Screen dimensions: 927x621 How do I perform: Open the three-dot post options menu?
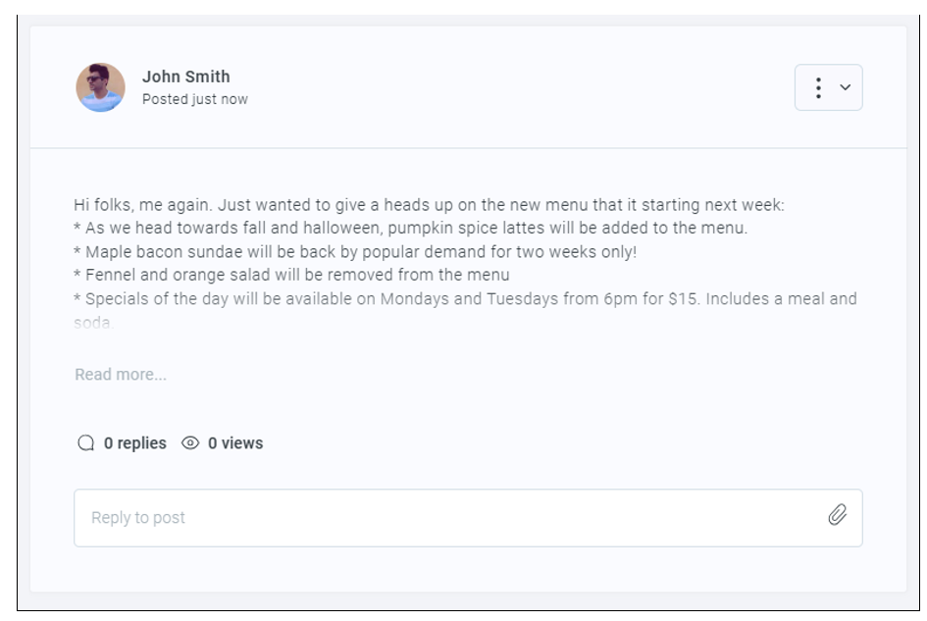point(818,88)
